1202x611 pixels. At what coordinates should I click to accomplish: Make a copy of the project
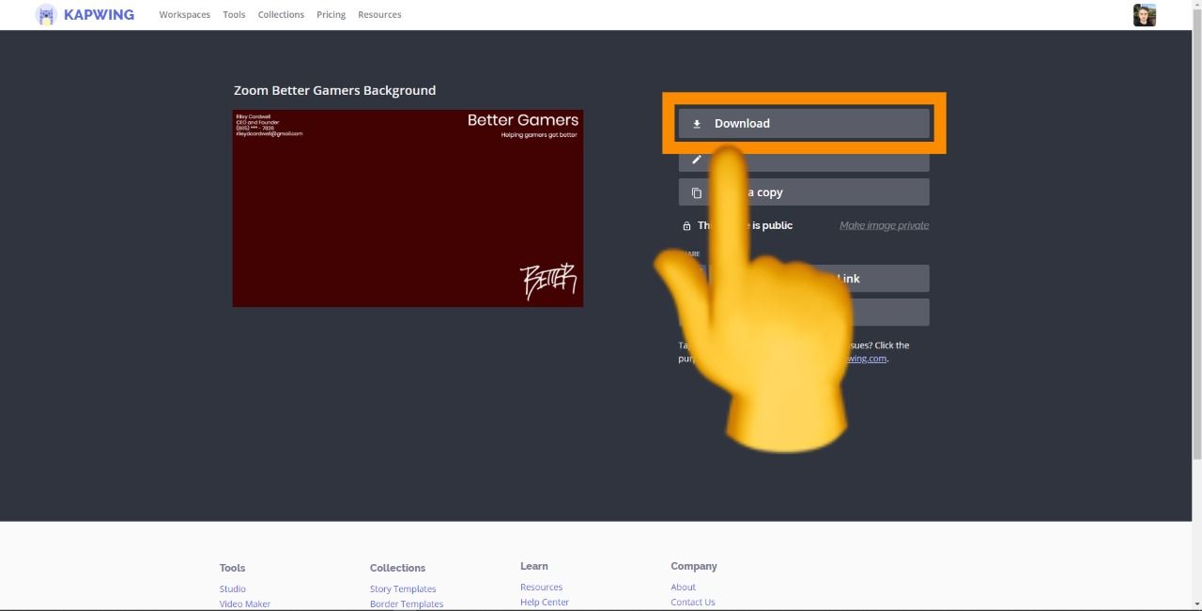(804, 192)
